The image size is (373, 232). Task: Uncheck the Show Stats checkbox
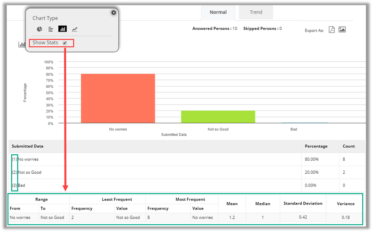point(65,43)
